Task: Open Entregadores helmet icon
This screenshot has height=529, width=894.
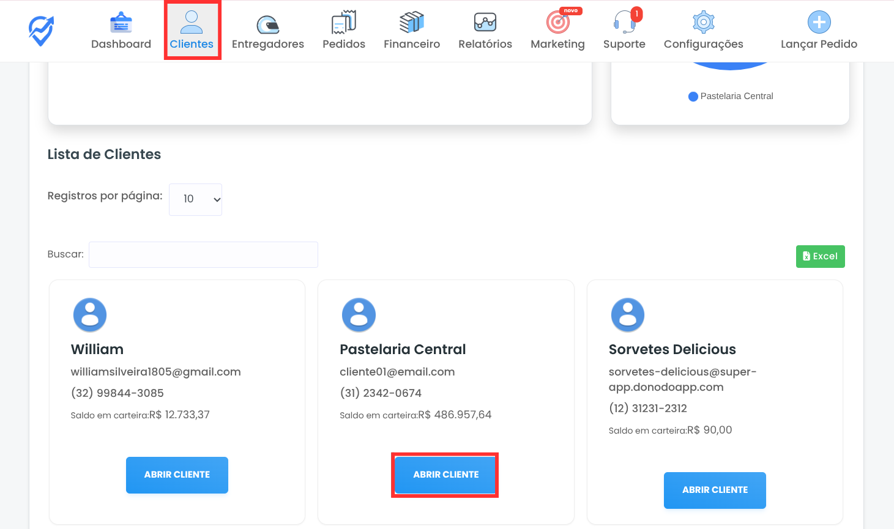Action: click(267, 24)
